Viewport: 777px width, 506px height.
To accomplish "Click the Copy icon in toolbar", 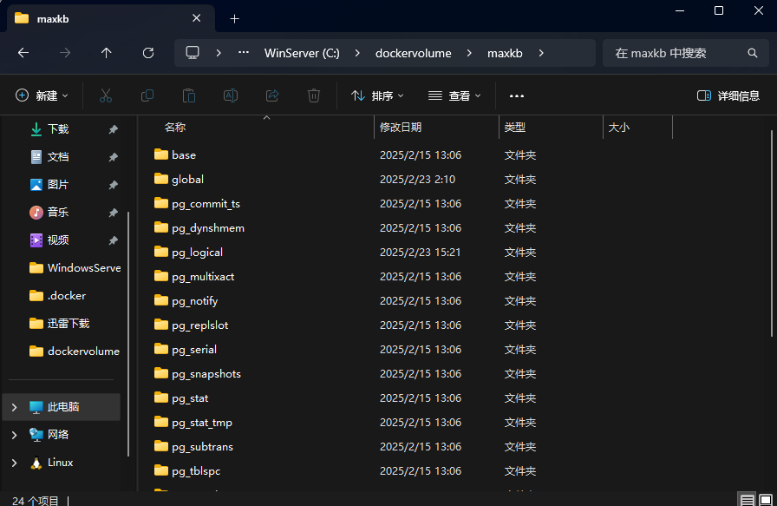I will 147,95.
